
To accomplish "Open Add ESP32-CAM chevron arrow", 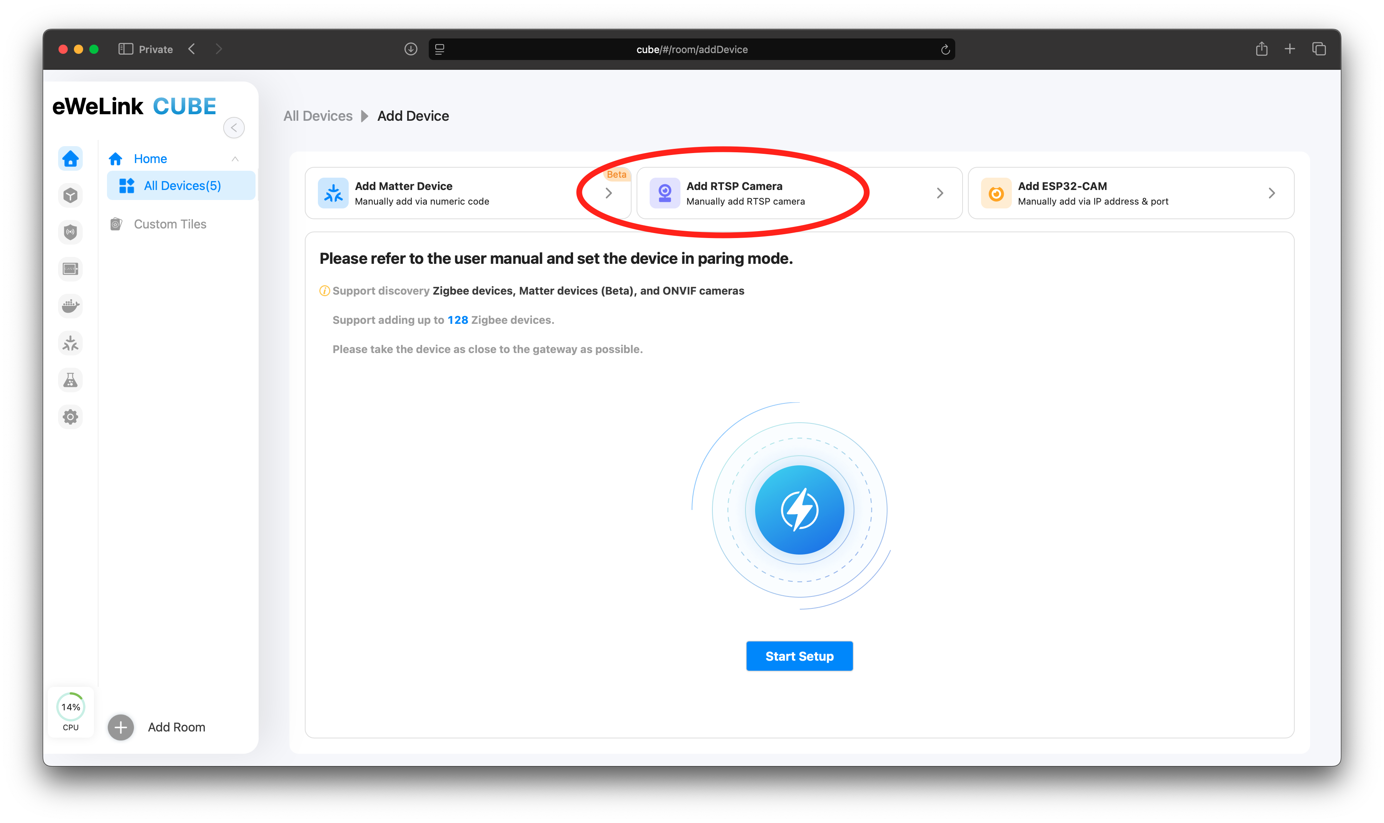I will click(x=1271, y=193).
